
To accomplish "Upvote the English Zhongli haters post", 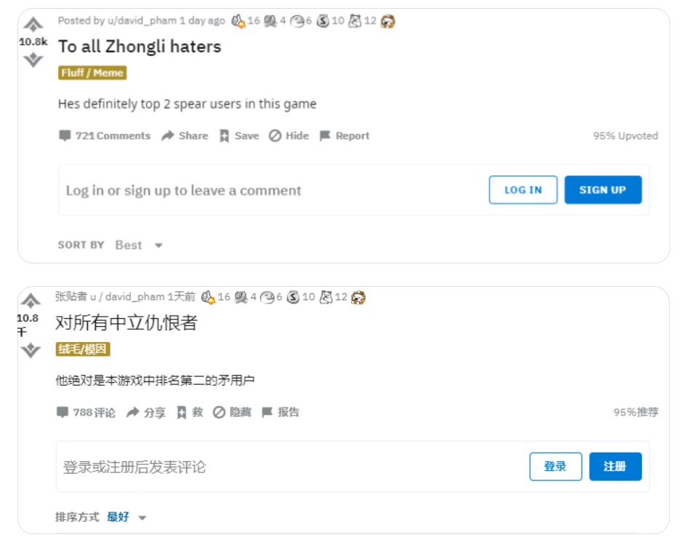I will (33, 25).
